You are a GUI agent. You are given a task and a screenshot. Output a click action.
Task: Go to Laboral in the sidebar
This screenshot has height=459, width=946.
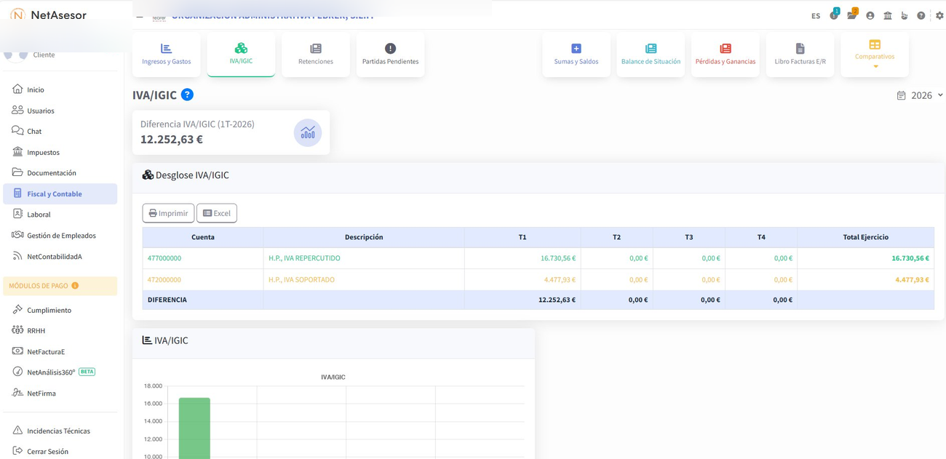(x=39, y=215)
